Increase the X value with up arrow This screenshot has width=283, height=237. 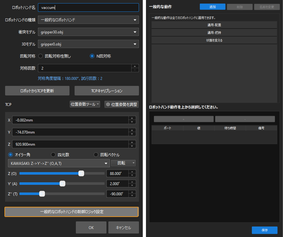coord(132,118)
